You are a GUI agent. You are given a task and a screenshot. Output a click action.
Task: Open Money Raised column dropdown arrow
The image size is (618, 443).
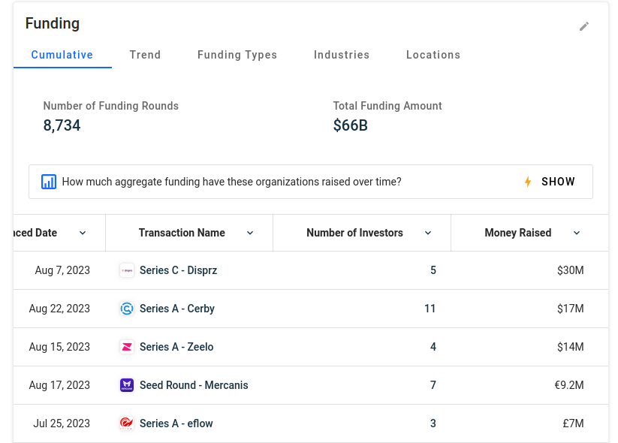coord(577,233)
